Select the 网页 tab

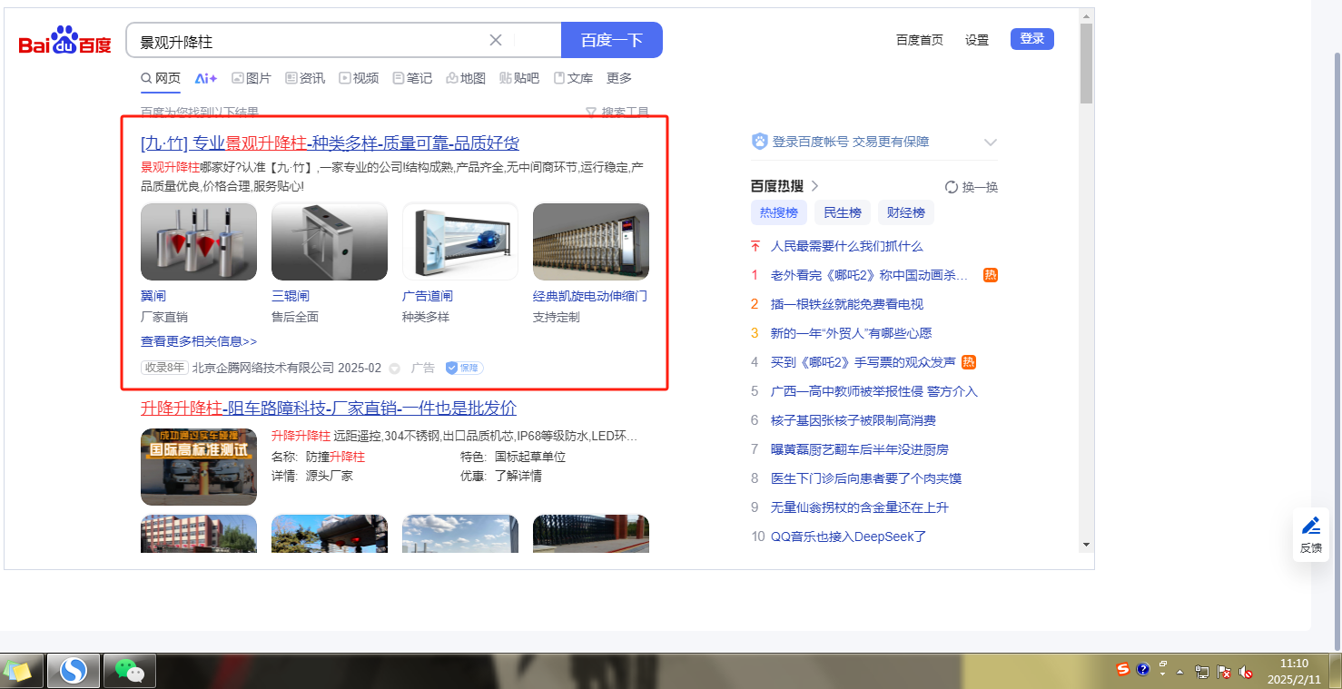click(161, 78)
